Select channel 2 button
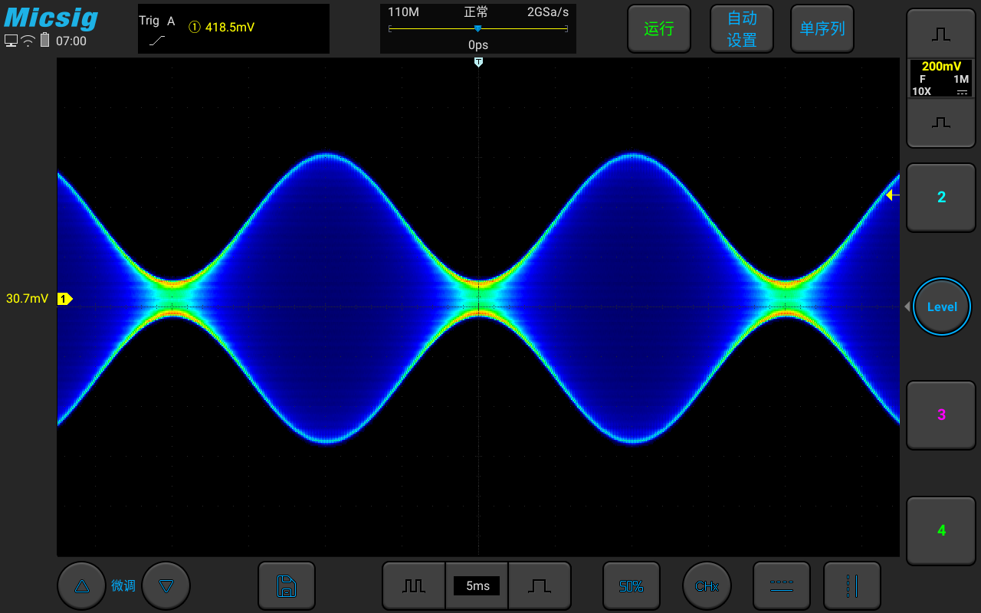Image resolution: width=981 pixels, height=613 pixels. coord(941,197)
